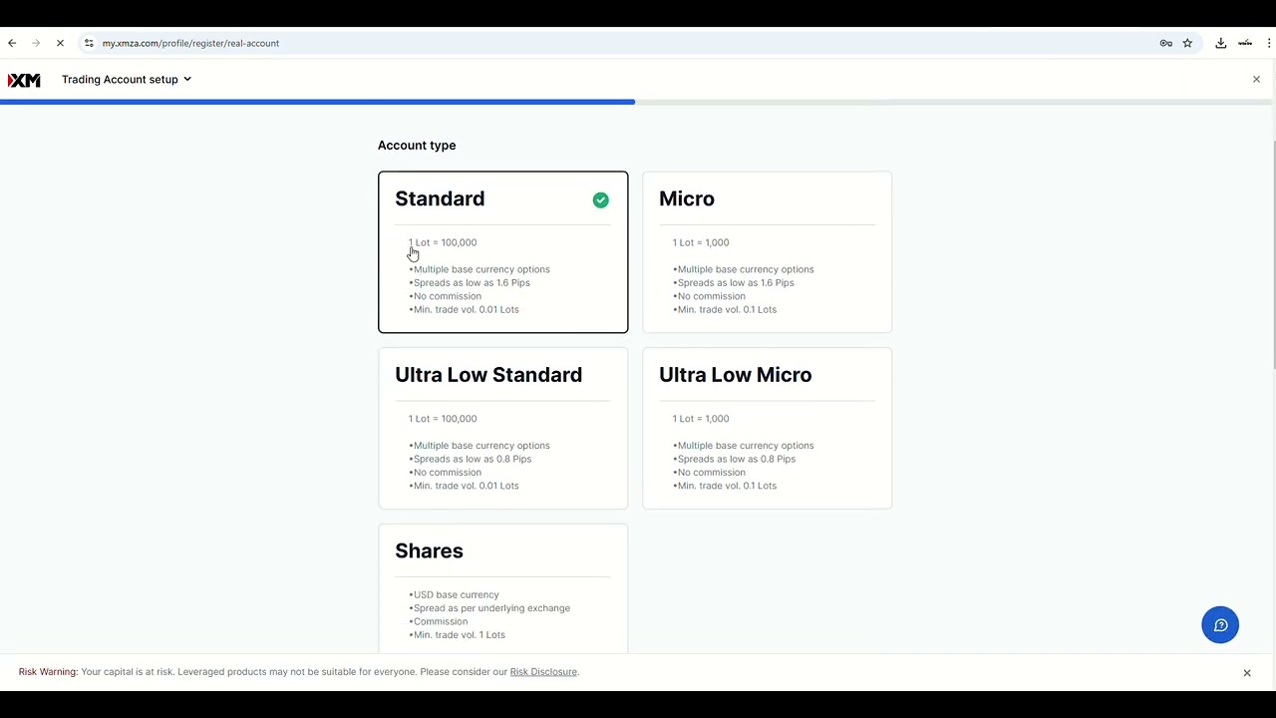
Task: Click 'Min. trade vol. 0.01 Lots' in Ultra Low Standard
Action: 466,486
